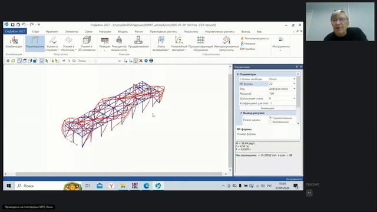Click the redo arrow in title bar
377x212 pixels.
point(32,25)
